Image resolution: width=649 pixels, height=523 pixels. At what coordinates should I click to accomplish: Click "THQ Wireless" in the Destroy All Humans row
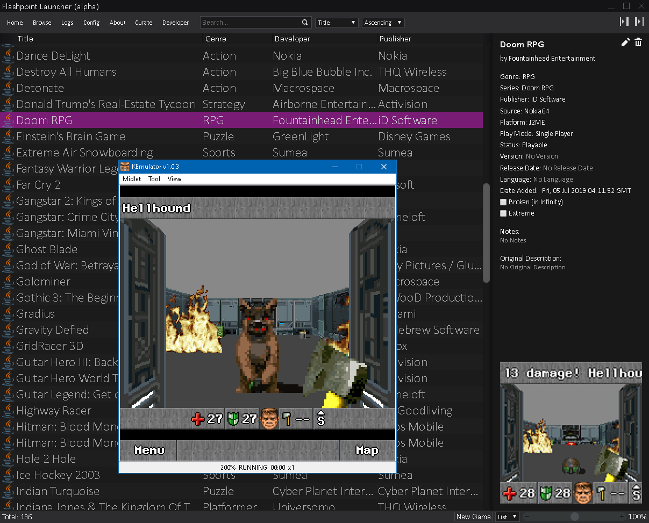412,72
